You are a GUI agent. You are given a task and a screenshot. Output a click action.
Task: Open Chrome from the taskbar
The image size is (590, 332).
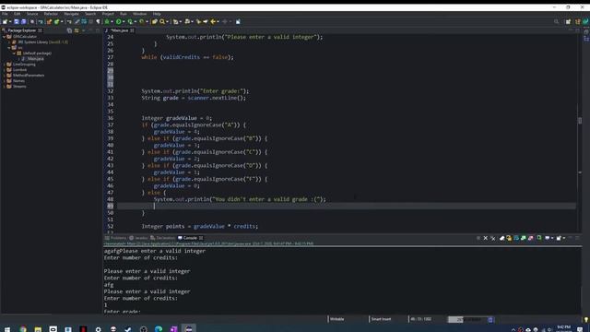click(x=23, y=329)
